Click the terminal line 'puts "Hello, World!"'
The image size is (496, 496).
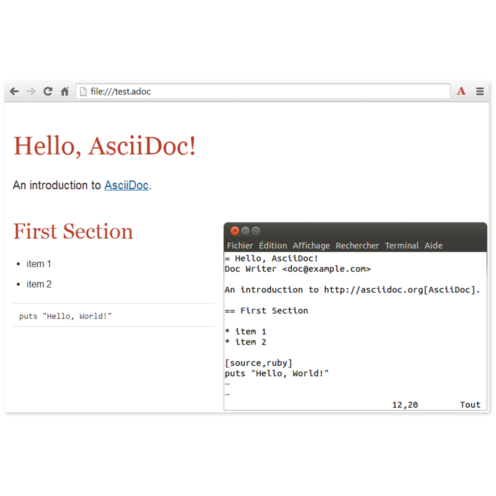[277, 374]
